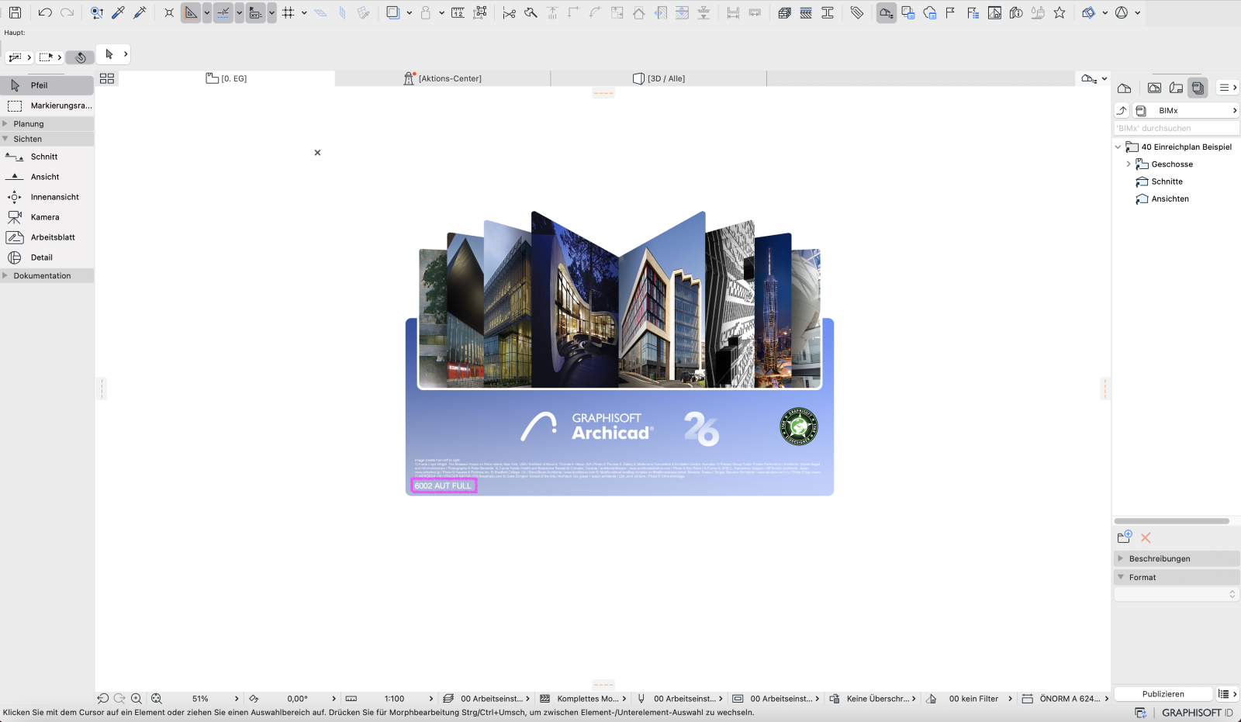
Task: Activate the Find and Select tool
Action: 97,12
